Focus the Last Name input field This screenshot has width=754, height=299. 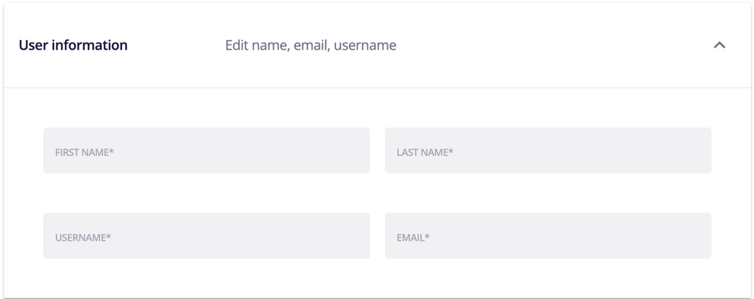(548, 151)
